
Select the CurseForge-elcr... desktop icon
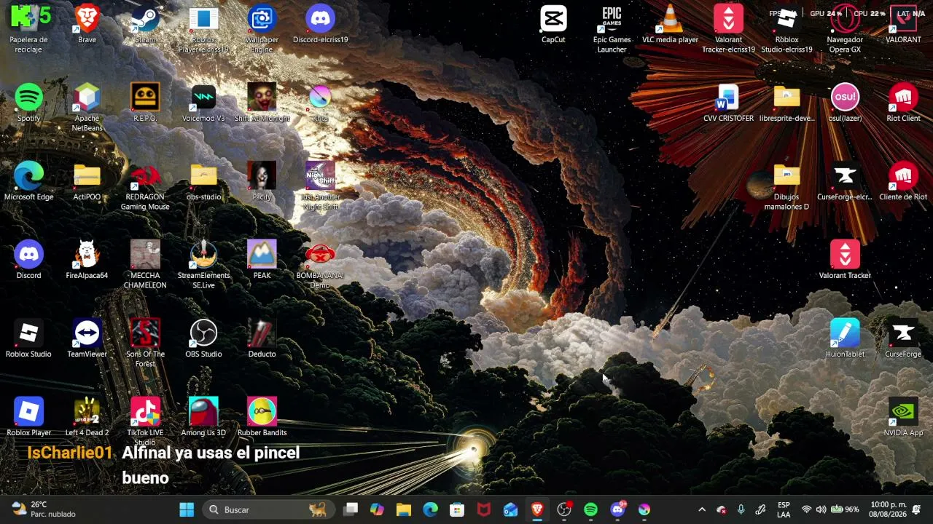845,181
